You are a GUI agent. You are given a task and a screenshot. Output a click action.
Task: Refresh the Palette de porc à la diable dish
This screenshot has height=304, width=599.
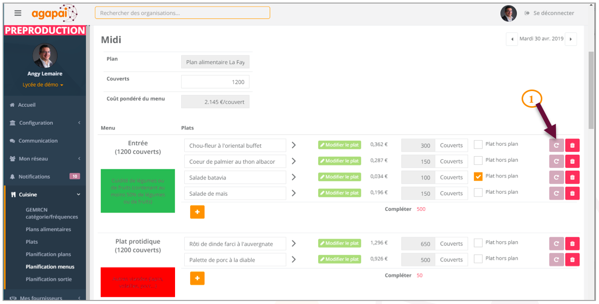pos(557,259)
